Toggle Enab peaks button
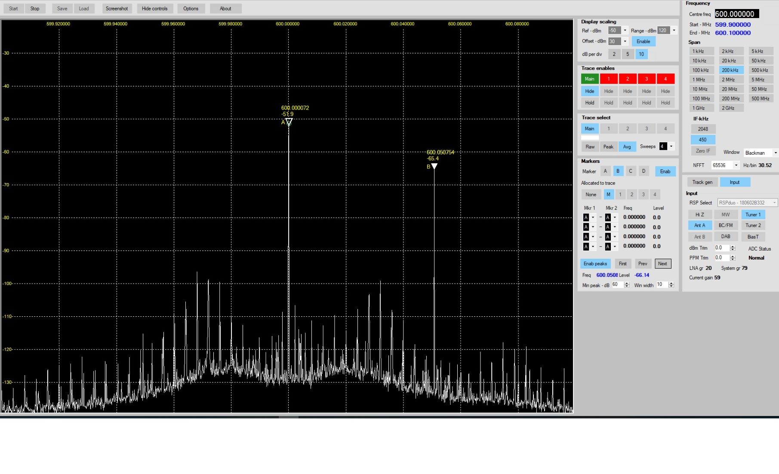 (x=595, y=264)
